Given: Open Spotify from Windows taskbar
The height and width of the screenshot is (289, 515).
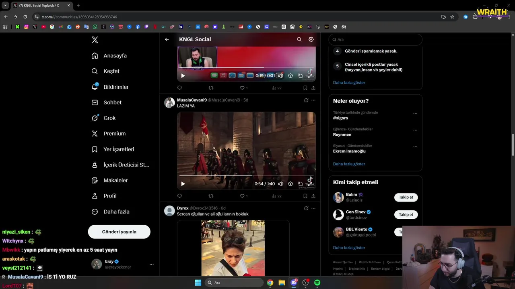Looking at the screenshot, I should click(317, 283).
